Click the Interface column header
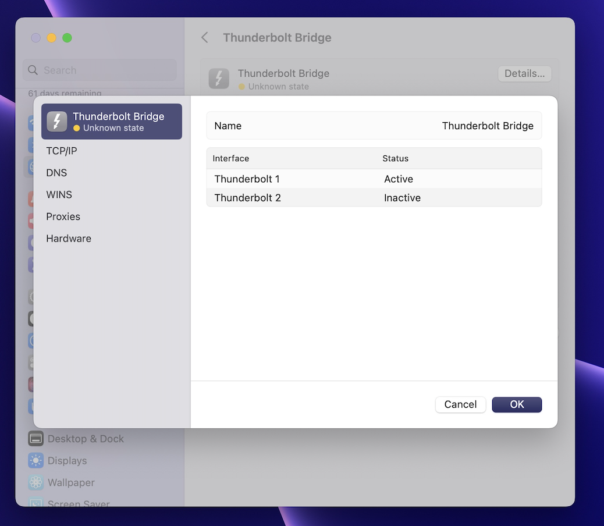The height and width of the screenshot is (526, 604). pyautogui.click(x=231, y=158)
